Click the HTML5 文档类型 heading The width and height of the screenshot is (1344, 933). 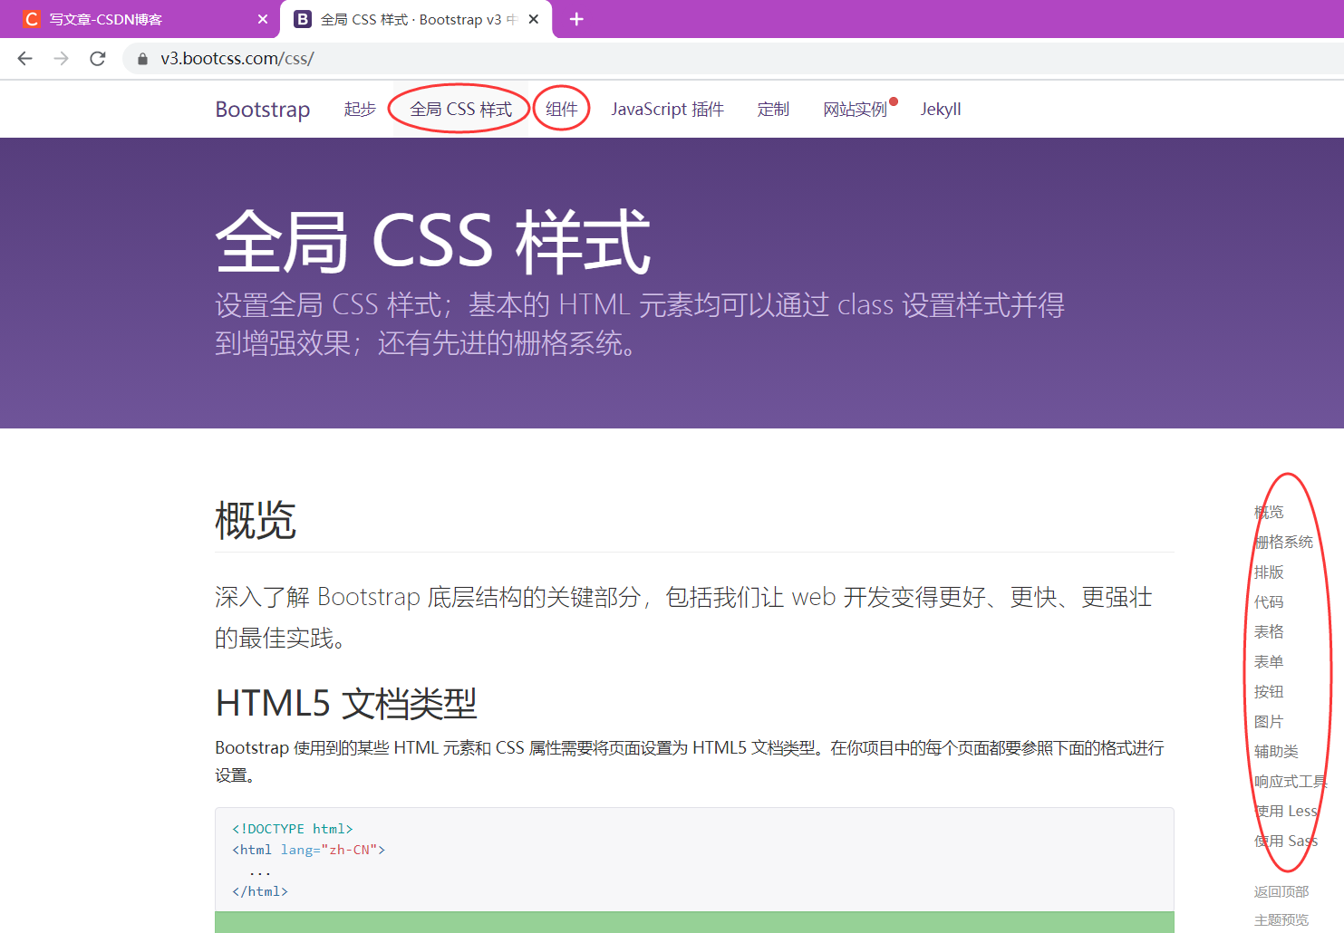click(346, 703)
